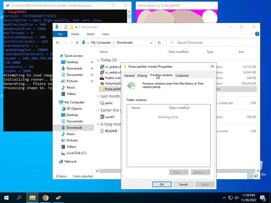Open the Sharing tab in Properties

tap(142, 76)
